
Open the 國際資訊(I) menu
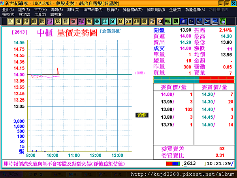[x=156, y=10]
